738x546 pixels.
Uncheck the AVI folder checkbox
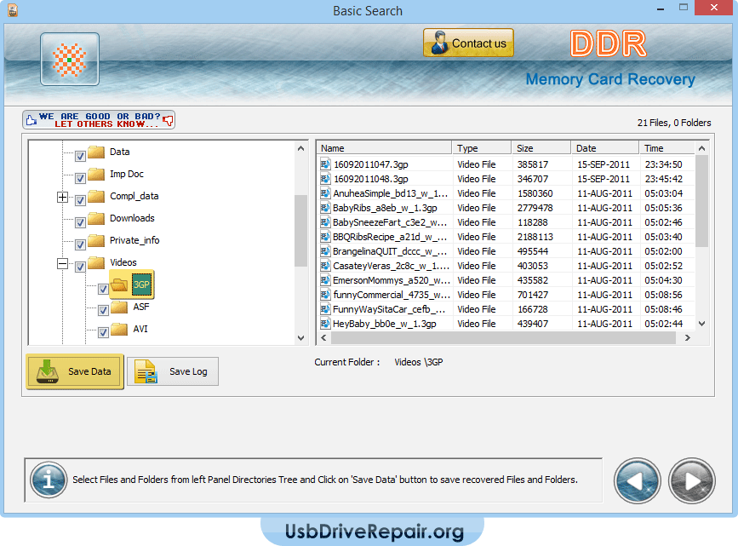tap(104, 333)
